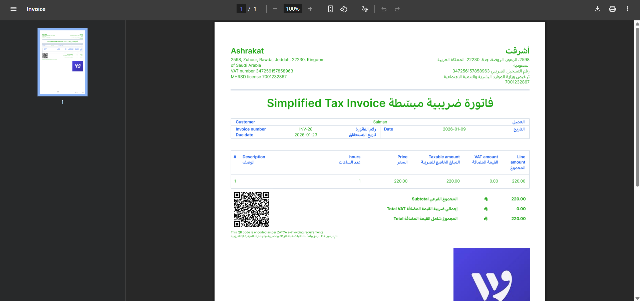640x301 pixels.
Task: Click the Simplified Tax Invoice heading
Action: (380, 103)
